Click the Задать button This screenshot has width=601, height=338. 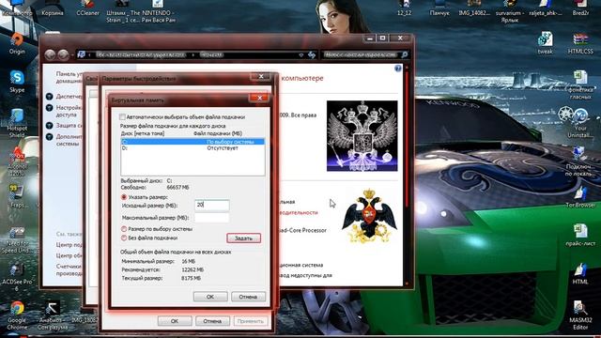pos(244,238)
